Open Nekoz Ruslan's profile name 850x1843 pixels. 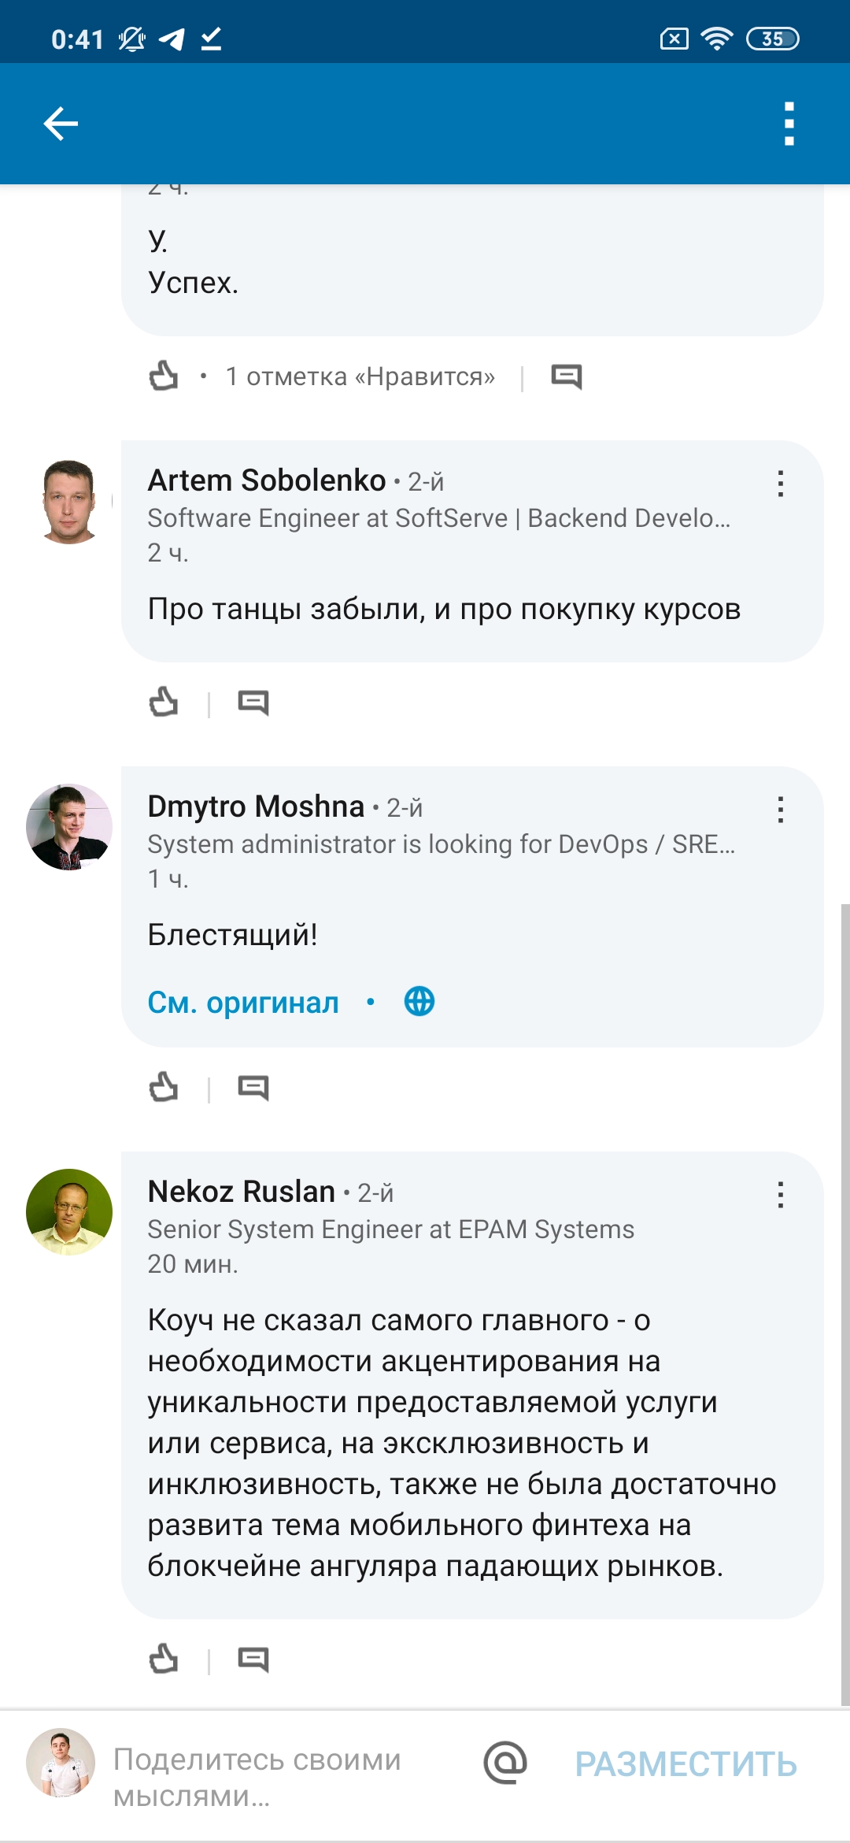point(242,1192)
